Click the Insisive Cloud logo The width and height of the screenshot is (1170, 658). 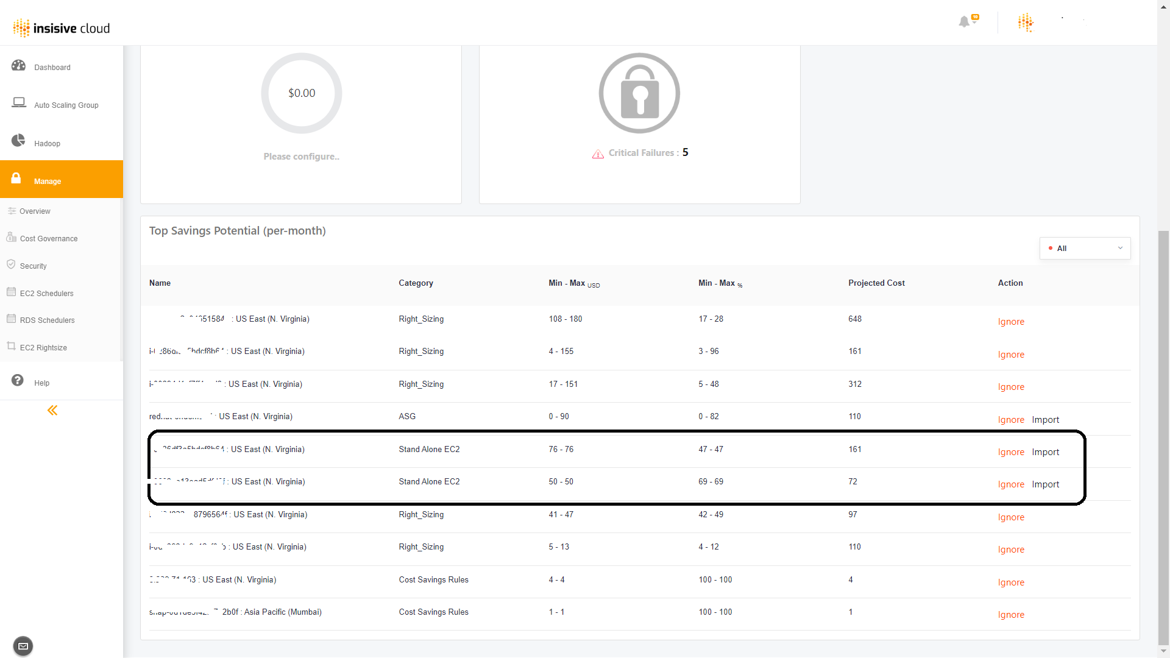tap(62, 28)
